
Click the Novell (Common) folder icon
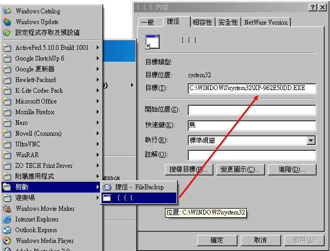(7, 134)
